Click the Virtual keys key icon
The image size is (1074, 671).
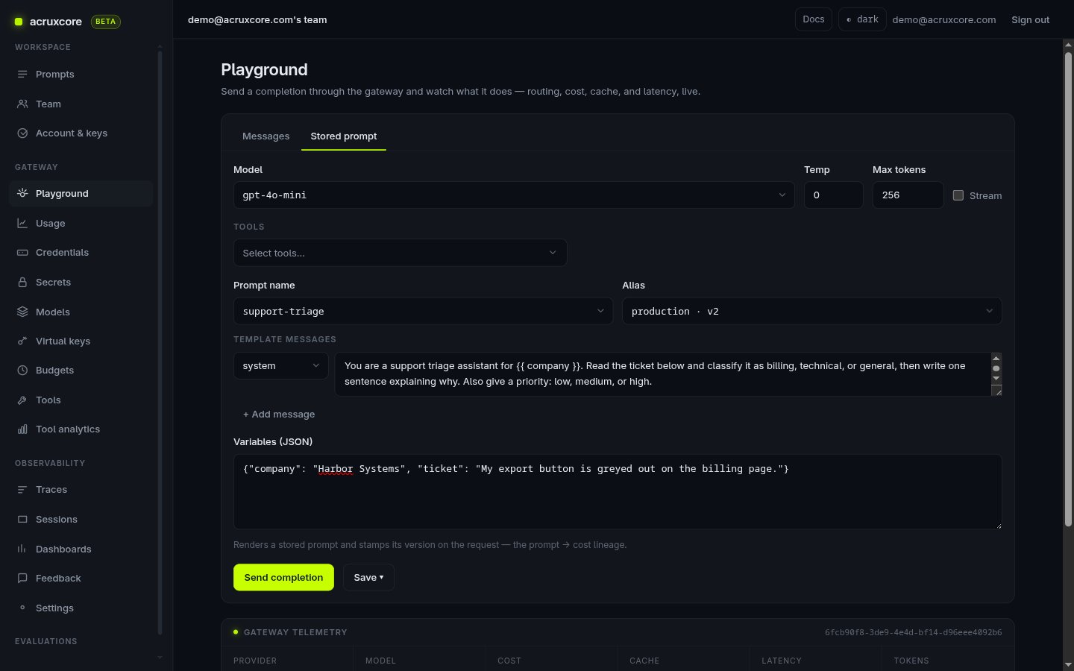tap(22, 341)
